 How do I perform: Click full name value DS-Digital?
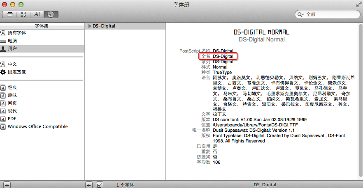point(223,56)
